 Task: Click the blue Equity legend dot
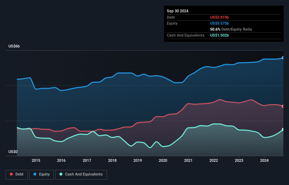[x=35, y=174]
